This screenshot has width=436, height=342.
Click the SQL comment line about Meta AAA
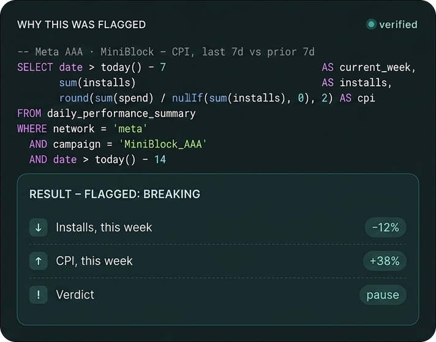click(x=166, y=52)
